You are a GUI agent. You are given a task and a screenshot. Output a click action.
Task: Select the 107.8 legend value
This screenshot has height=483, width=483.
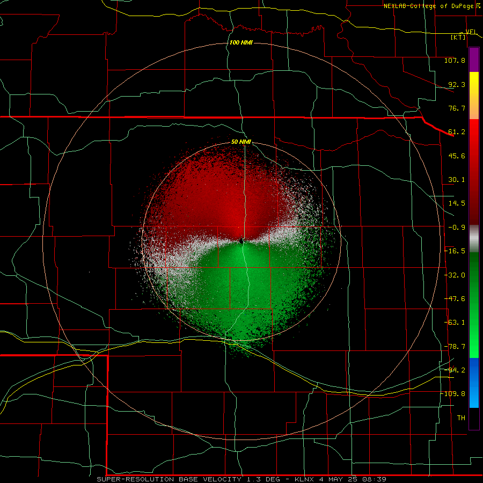pyautogui.click(x=455, y=60)
